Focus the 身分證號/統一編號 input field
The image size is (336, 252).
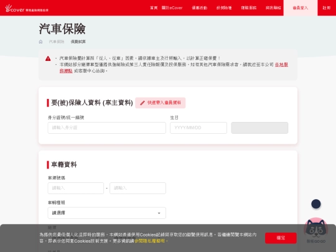tap(107, 128)
